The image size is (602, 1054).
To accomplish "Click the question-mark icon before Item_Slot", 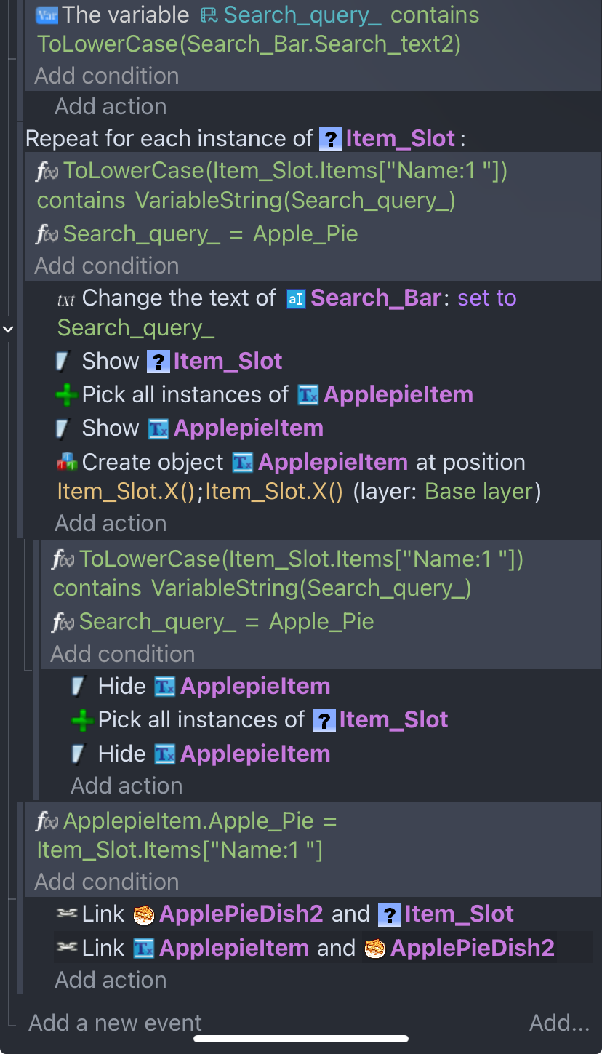I will (332, 138).
